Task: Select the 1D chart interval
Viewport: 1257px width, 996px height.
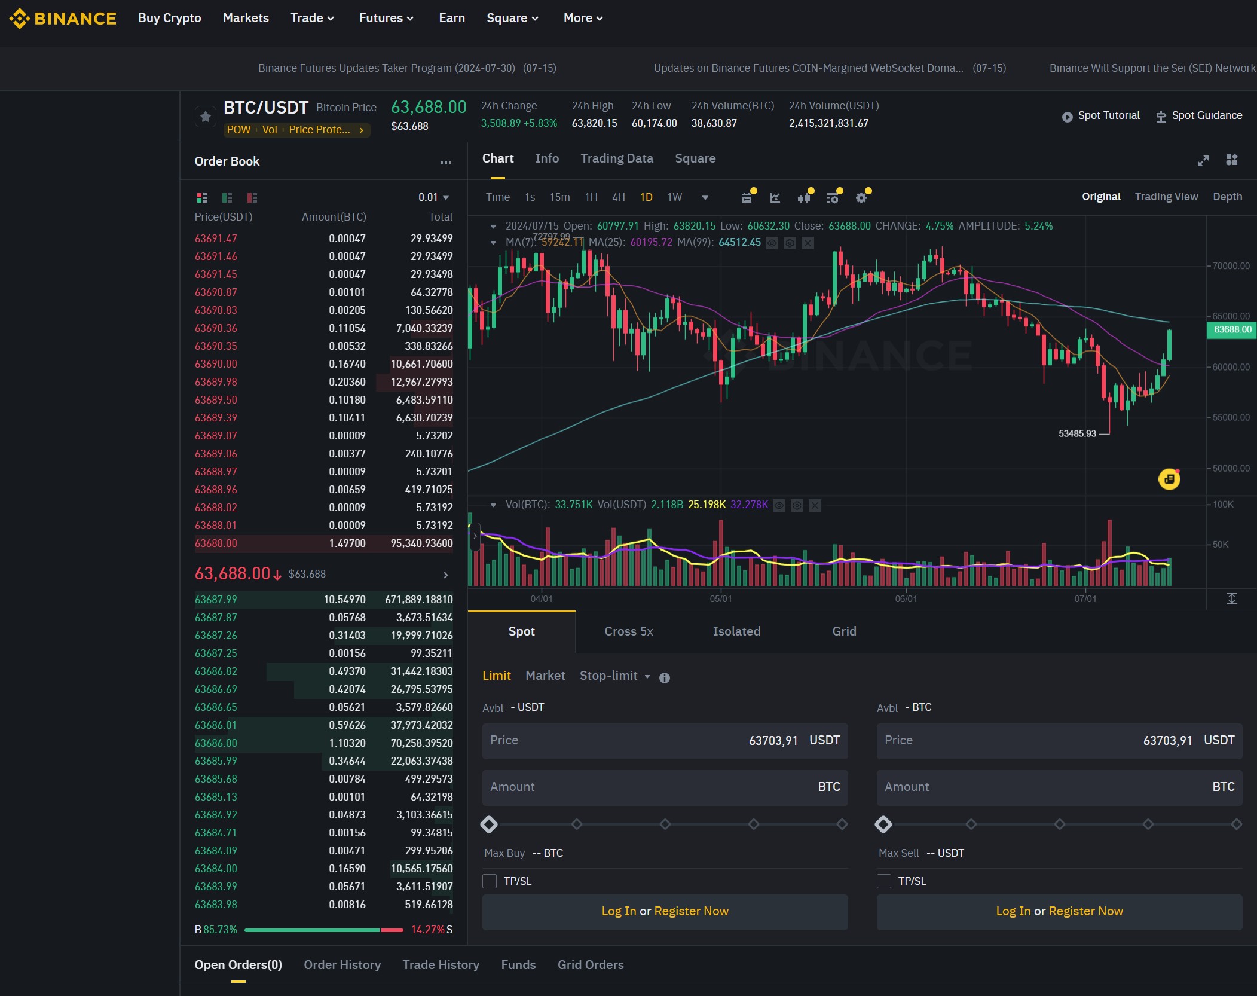Action: [x=646, y=197]
